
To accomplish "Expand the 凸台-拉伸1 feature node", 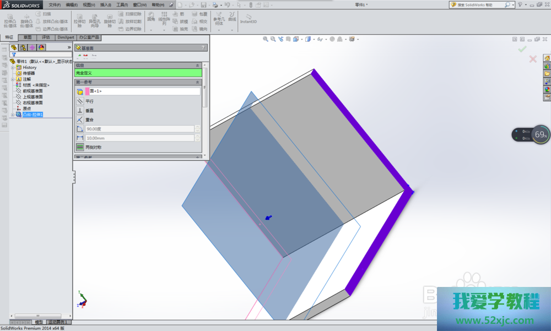I will click(x=13, y=115).
